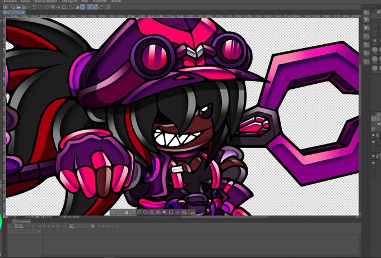381x258 pixels.
Task: Click the Undo arrow icon
Action: [x=35, y=7]
